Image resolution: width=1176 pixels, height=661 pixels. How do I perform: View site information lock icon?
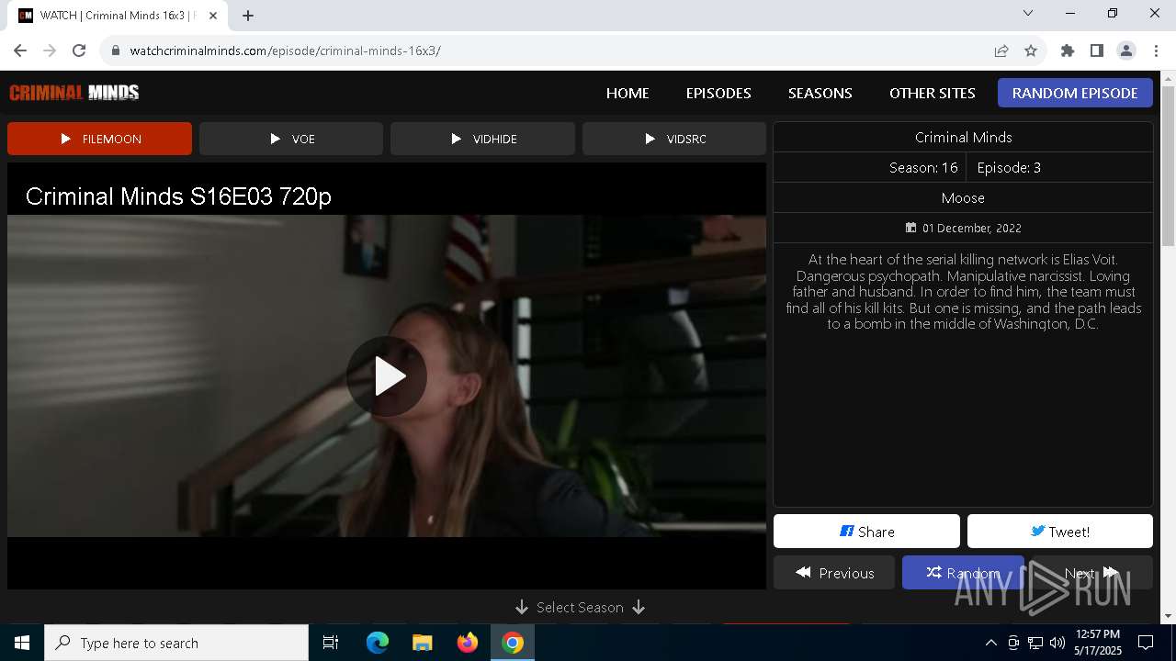coord(115,50)
